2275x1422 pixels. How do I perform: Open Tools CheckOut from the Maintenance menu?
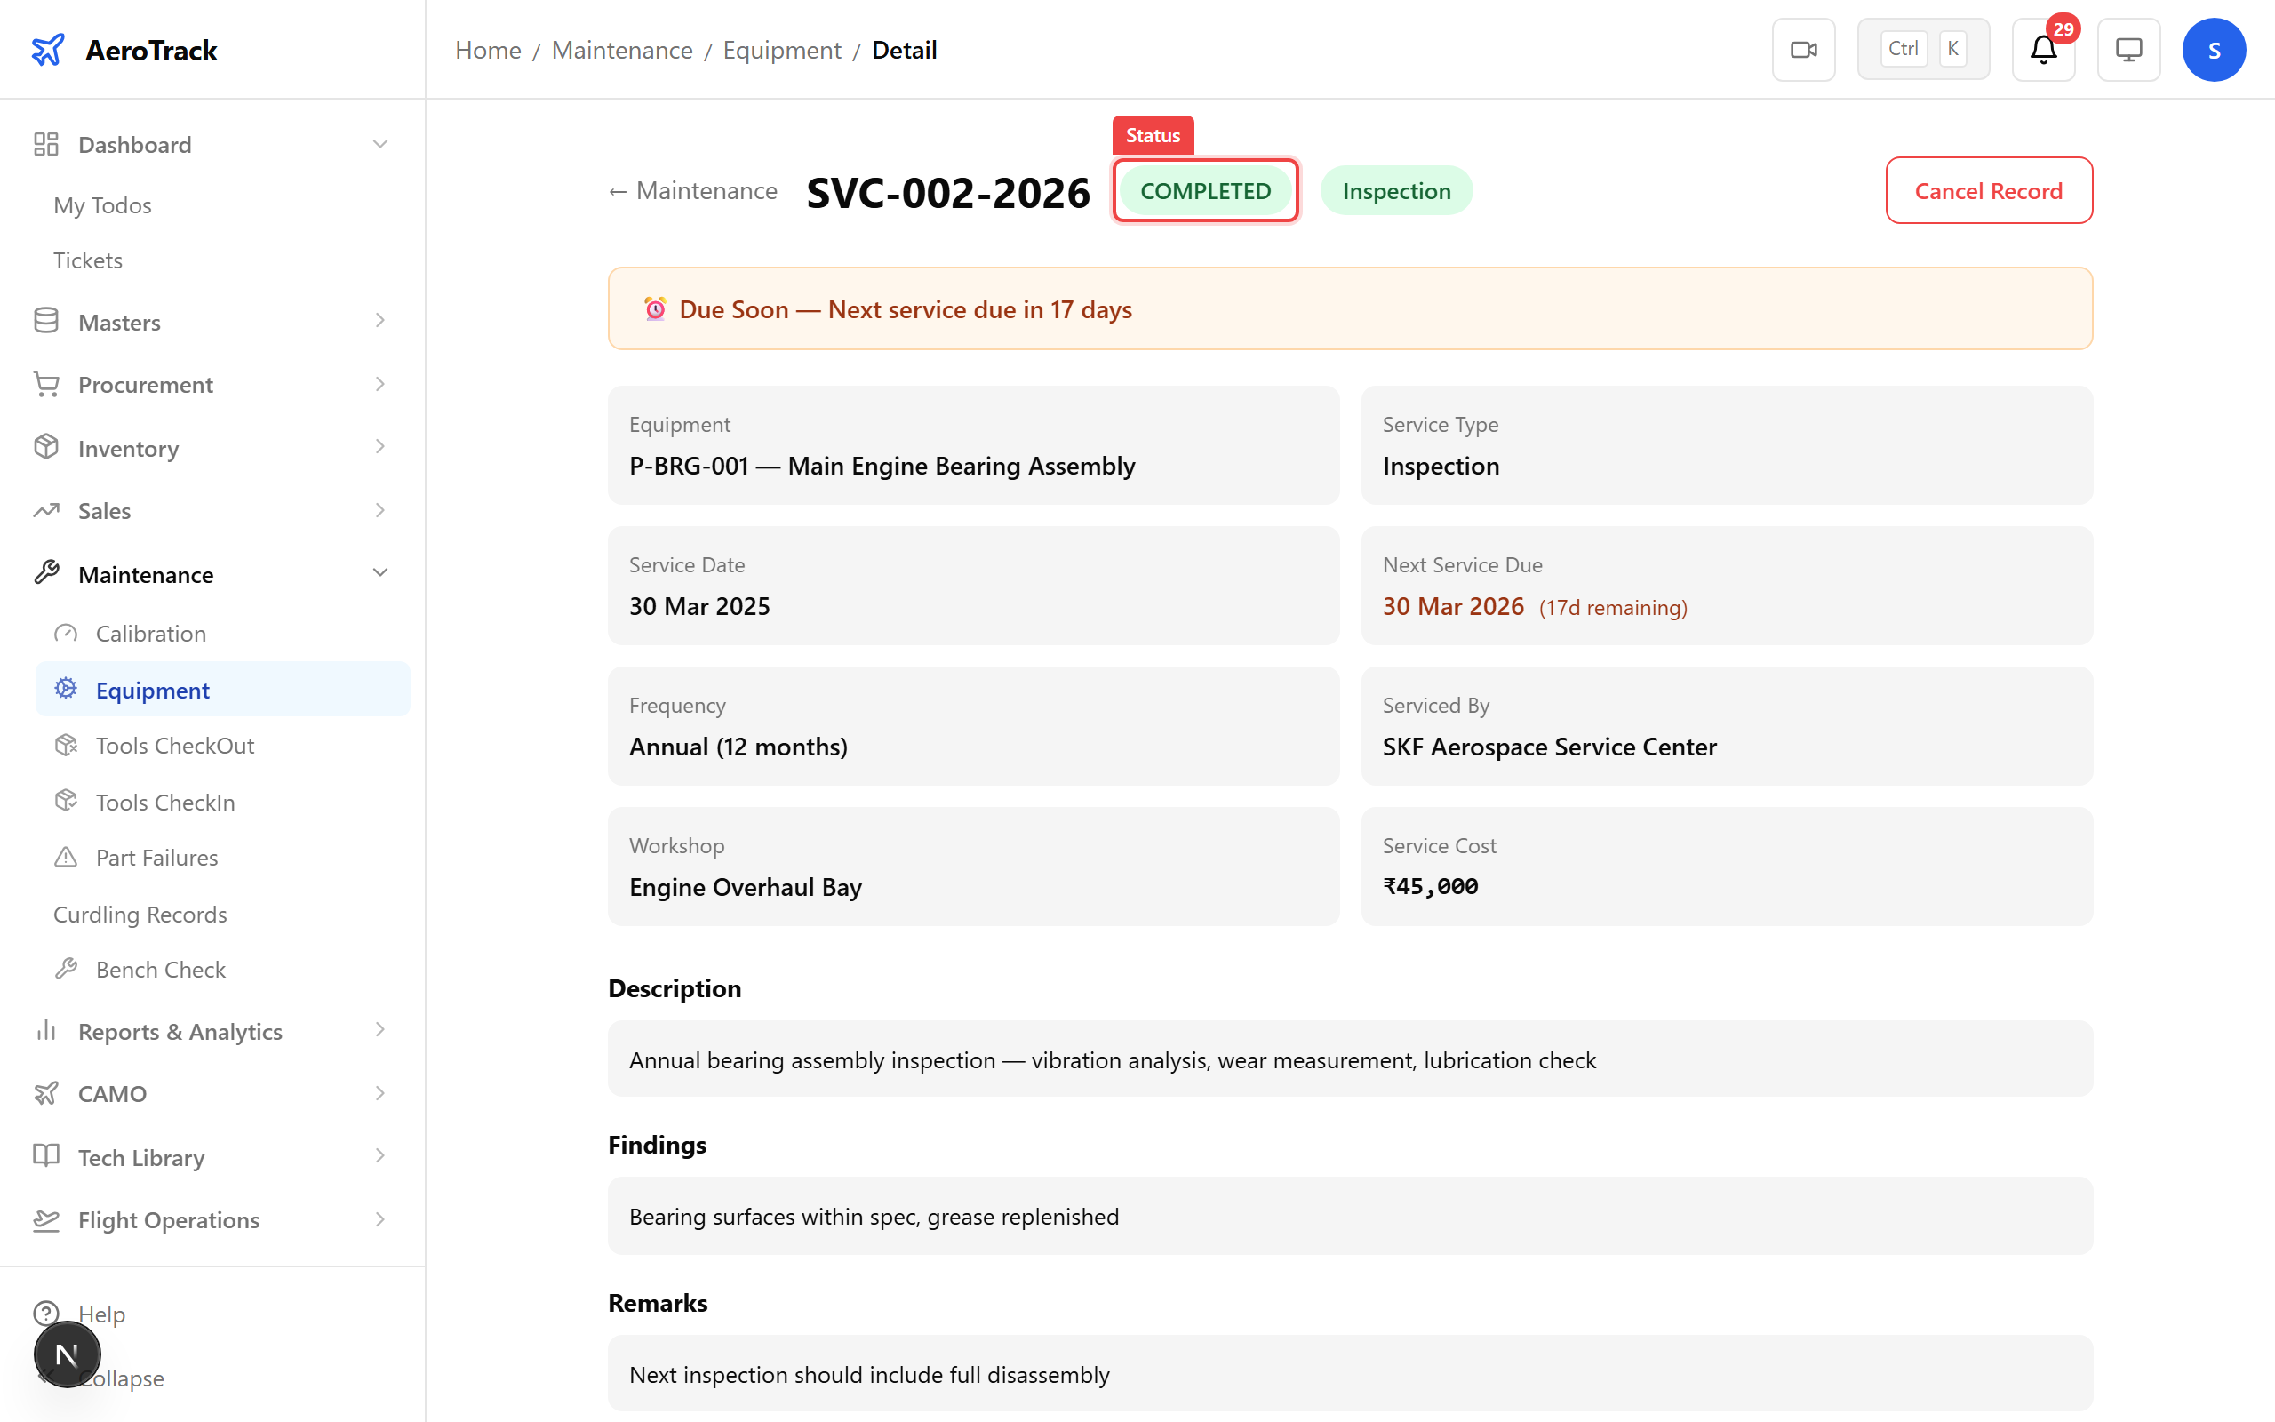point(175,745)
